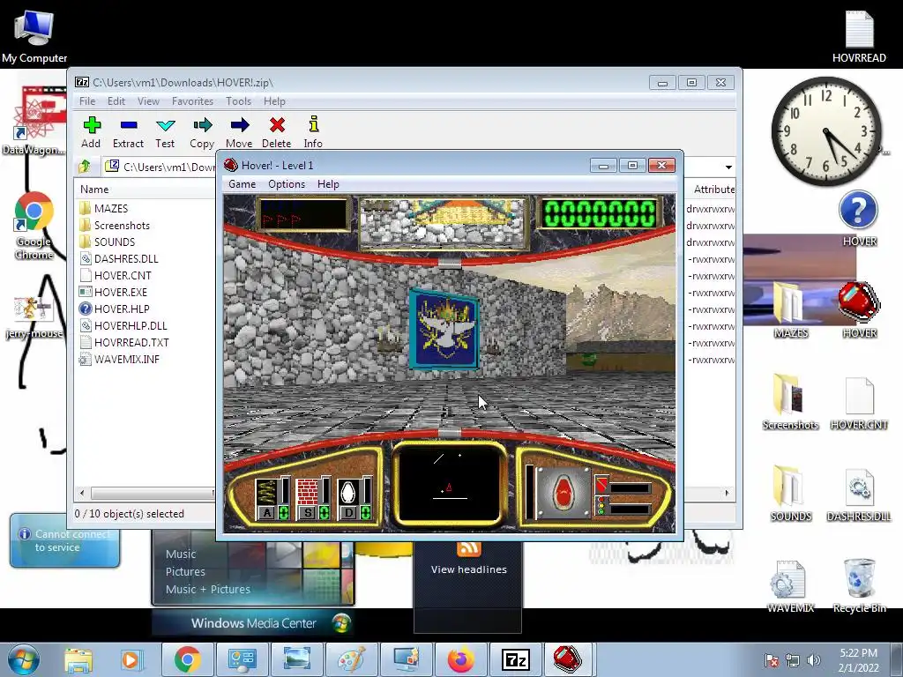Select HOVER.EXE in the archive list
903x677 pixels.
(113, 292)
